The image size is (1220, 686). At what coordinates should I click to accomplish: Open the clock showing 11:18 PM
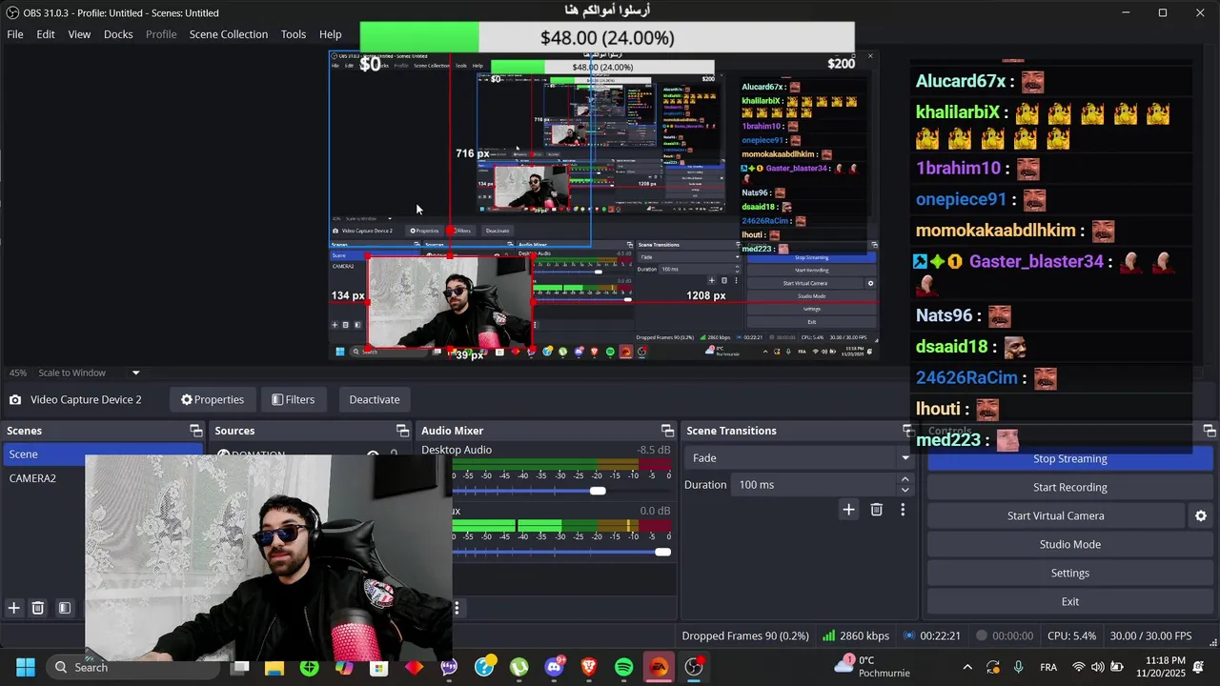[x=1165, y=667]
